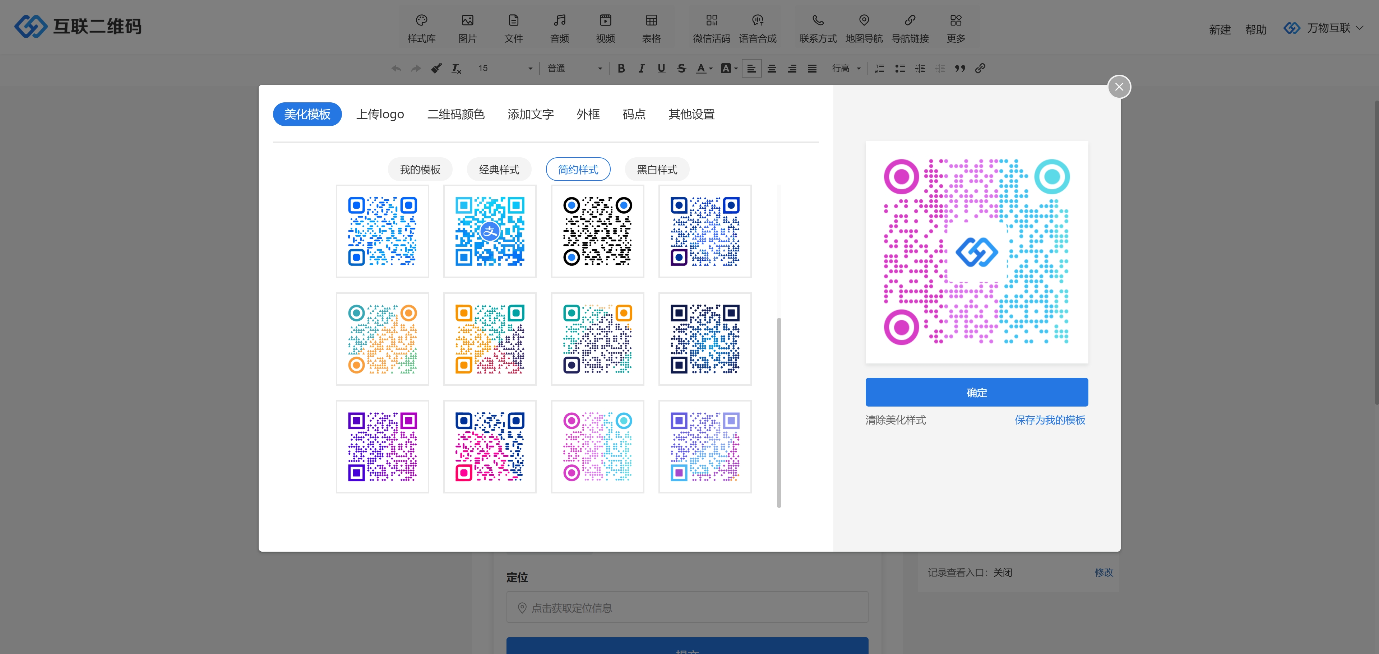Click the 新建 link in header

(1220, 30)
